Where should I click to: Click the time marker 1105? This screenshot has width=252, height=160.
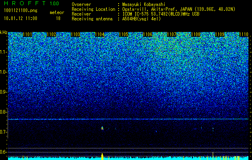123,34
